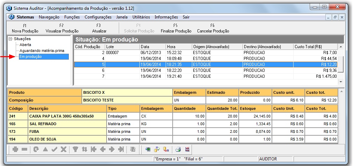Image resolution: width=360 pixels, height=166 pixels.
Task: Click the funnel filter icon
Action: 75,149
